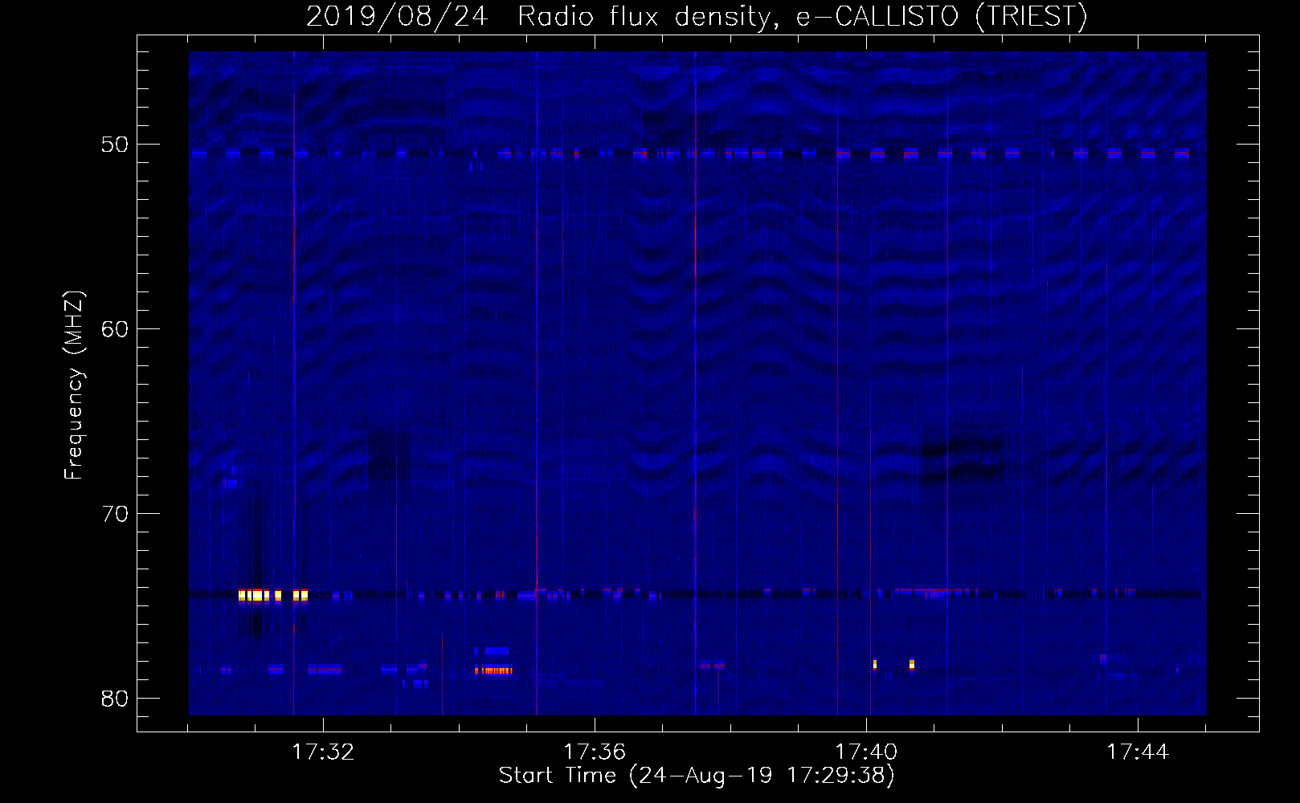This screenshot has height=803, width=1300.
Task: Click the 17:40 time tick label
Action: [866, 752]
